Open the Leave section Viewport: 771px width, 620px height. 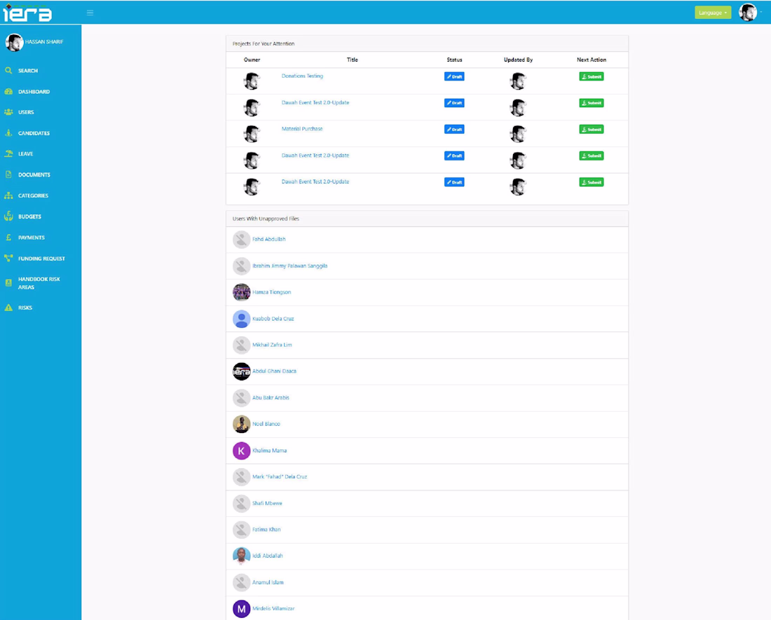point(25,153)
